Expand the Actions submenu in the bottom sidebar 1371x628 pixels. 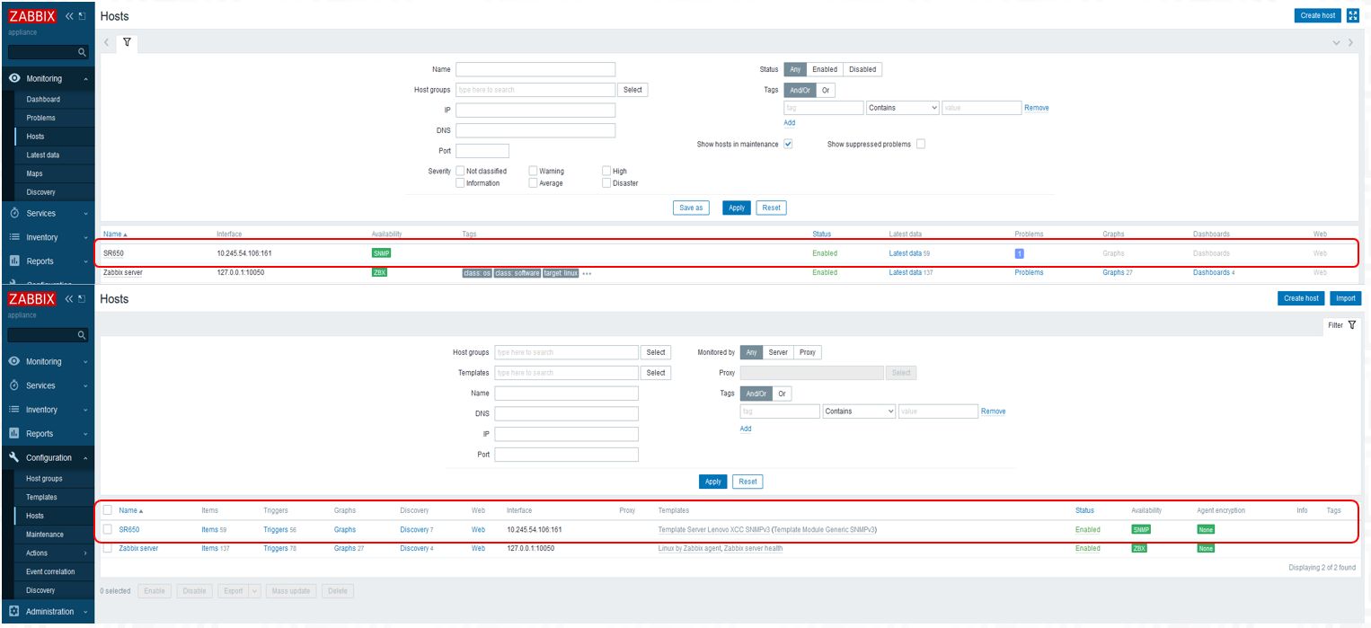[x=84, y=553]
